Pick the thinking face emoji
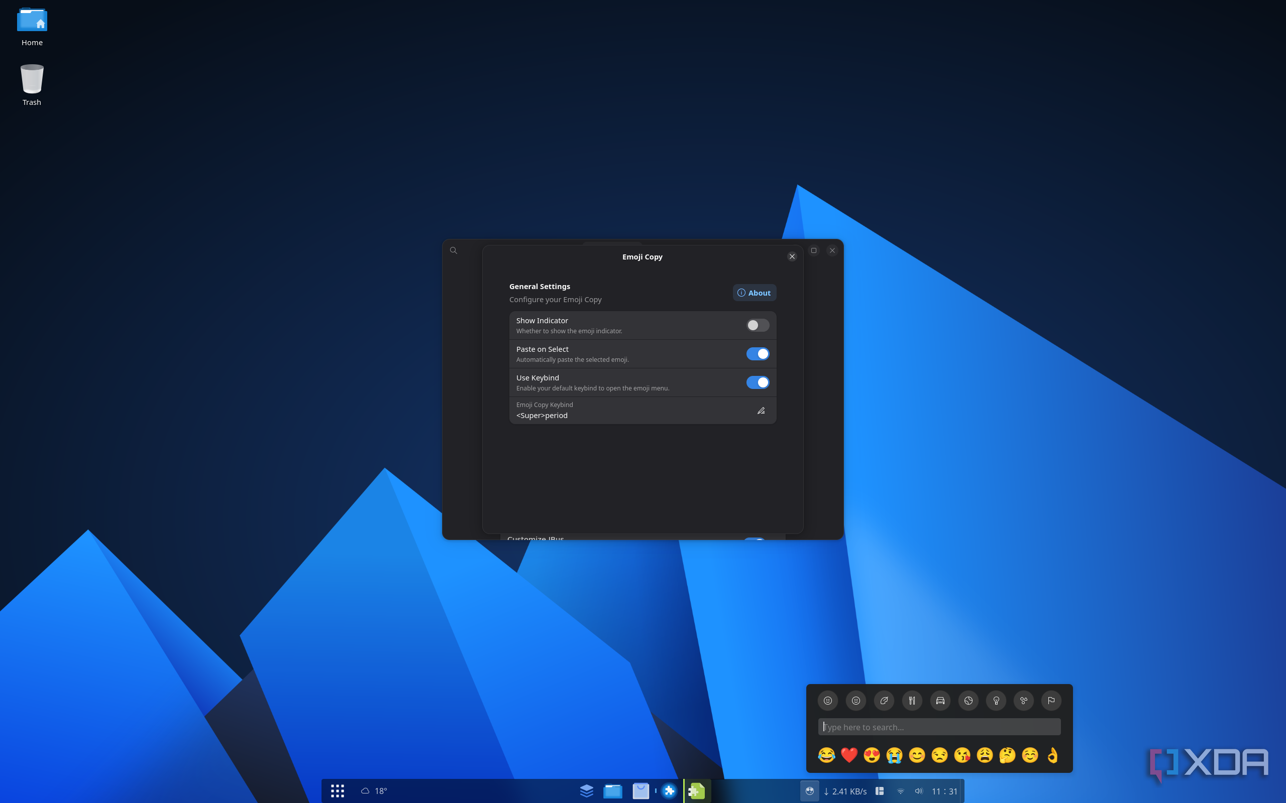Viewport: 1286px width, 803px height. pyautogui.click(x=1007, y=755)
